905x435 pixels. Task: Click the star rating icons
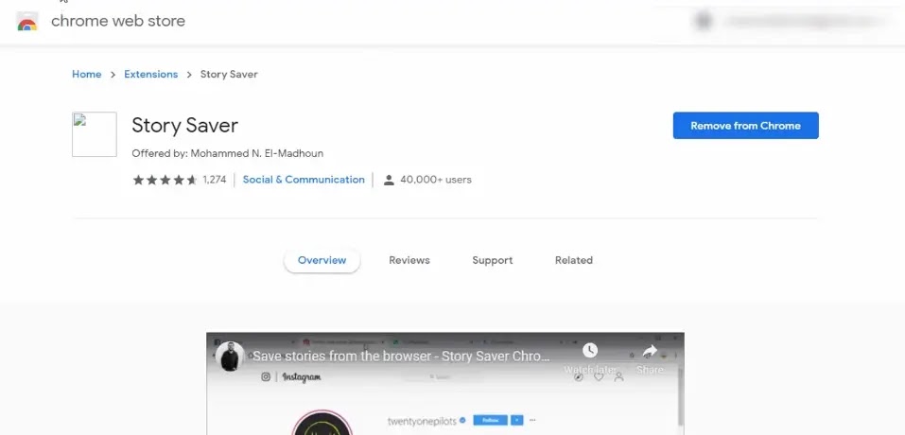pyautogui.click(x=165, y=180)
